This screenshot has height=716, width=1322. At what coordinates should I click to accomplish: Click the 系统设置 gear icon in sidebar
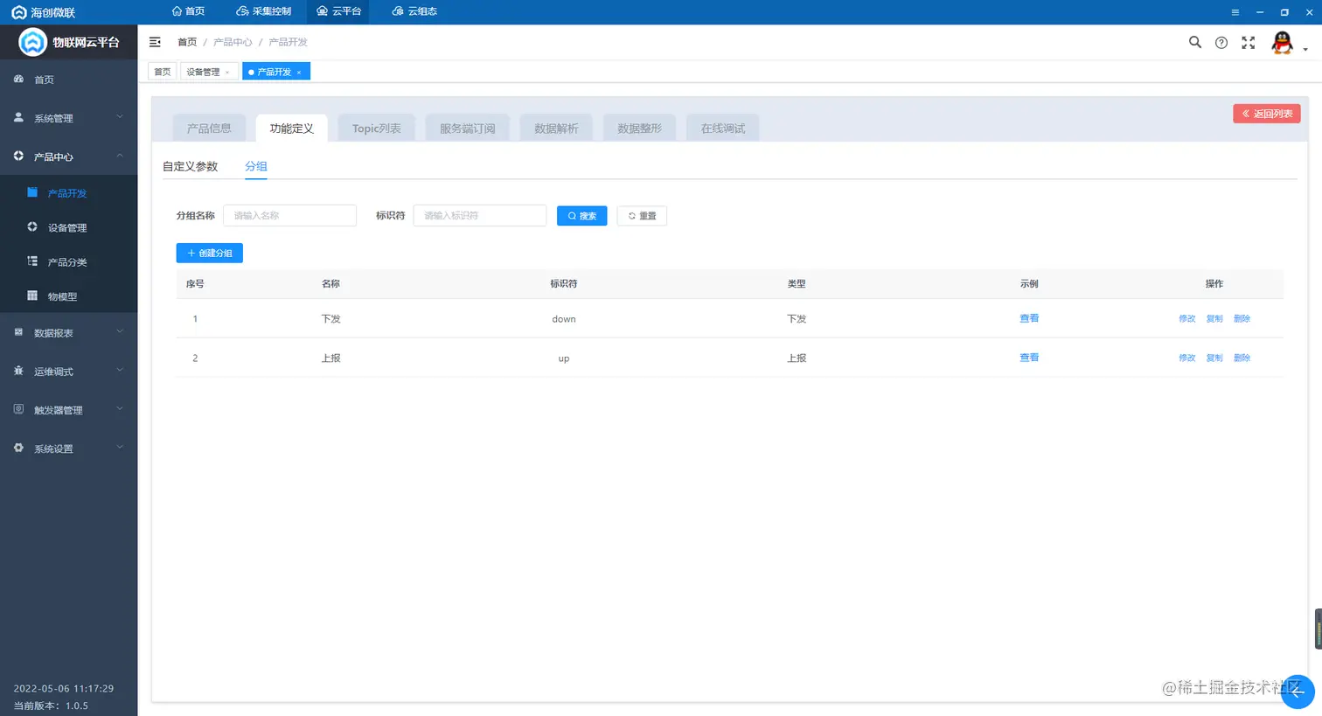pyautogui.click(x=18, y=448)
